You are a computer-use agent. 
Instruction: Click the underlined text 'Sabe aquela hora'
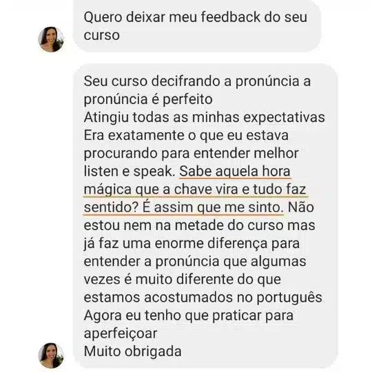[235, 172]
